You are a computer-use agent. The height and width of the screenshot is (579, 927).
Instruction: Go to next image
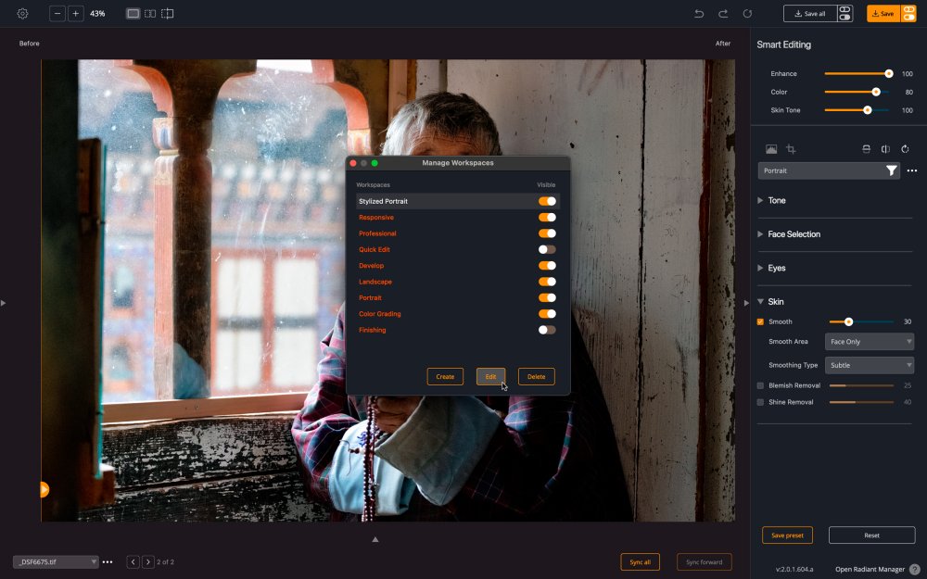coord(147,562)
